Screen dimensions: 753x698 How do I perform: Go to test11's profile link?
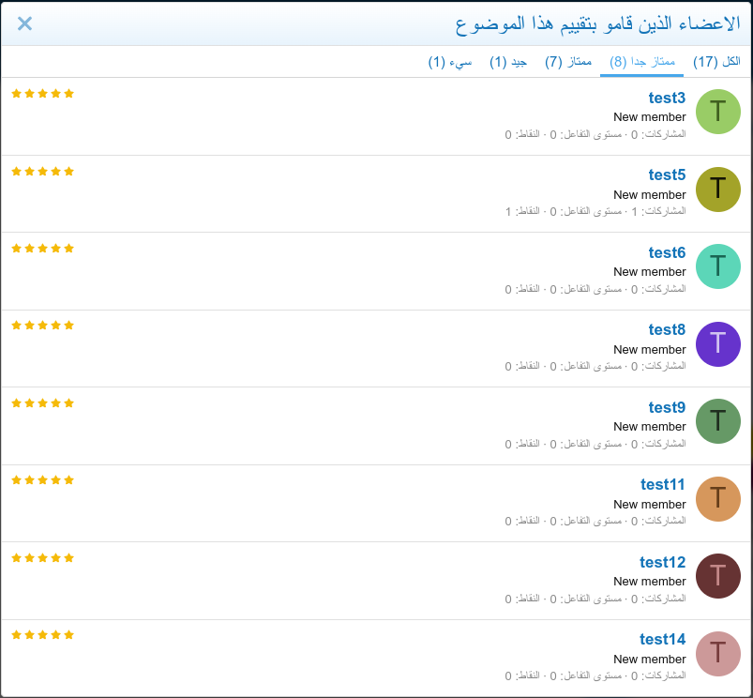point(663,484)
